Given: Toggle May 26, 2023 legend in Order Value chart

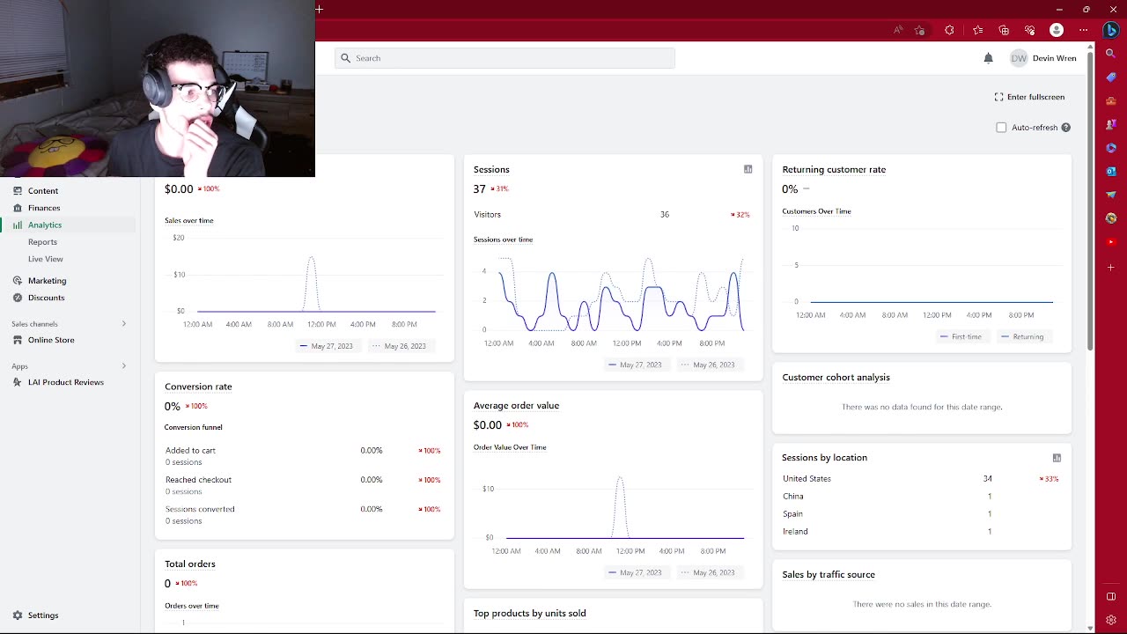Looking at the screenshot, I should click(708, 572).
